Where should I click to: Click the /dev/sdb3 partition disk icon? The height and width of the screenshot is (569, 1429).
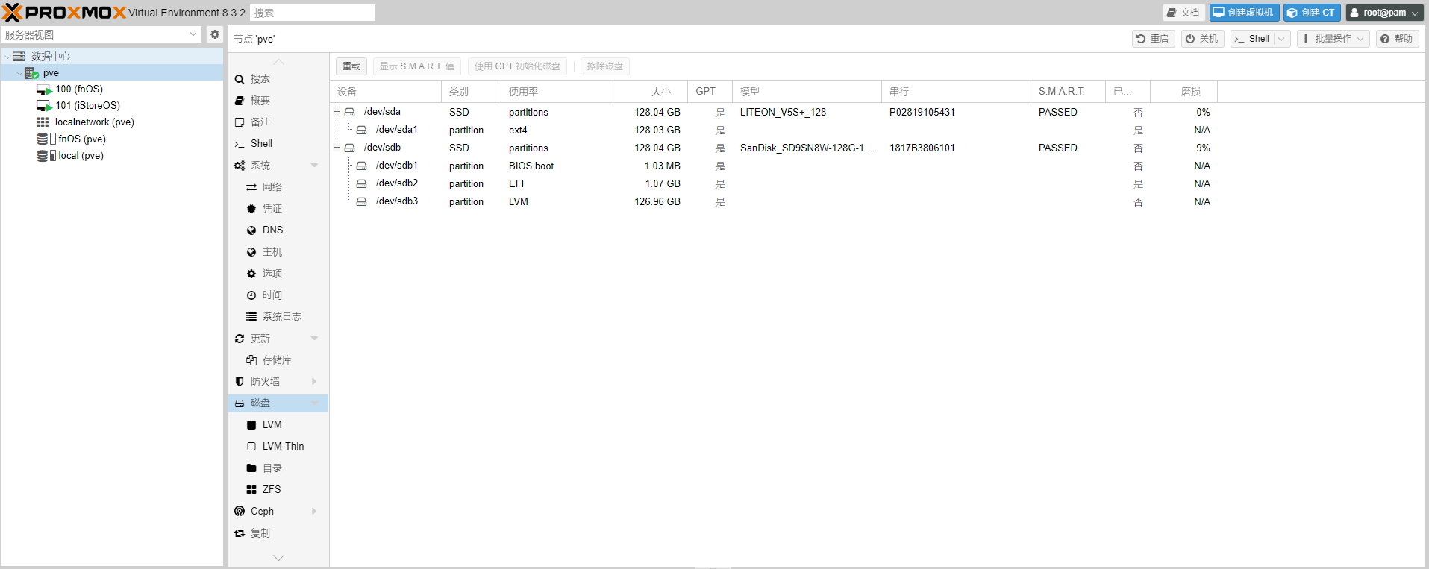(361, 201)
